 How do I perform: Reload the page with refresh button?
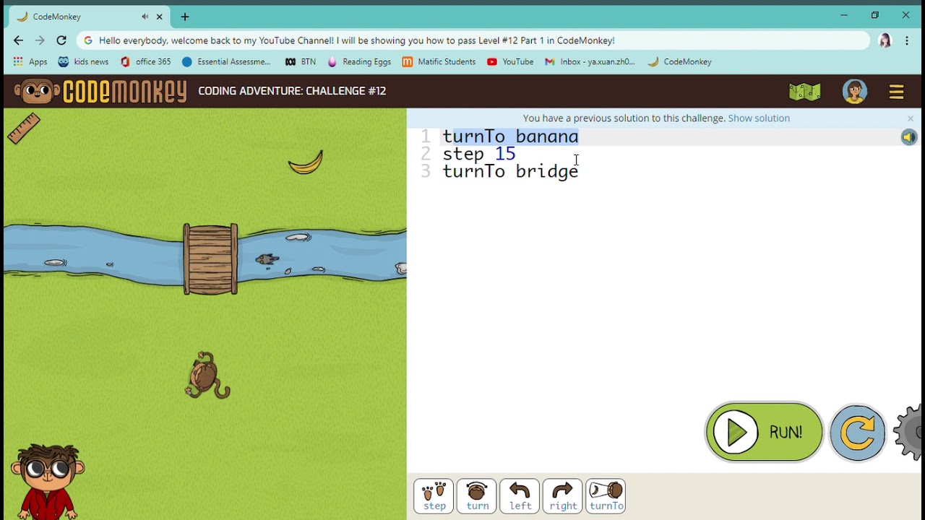tap(61, 40)
